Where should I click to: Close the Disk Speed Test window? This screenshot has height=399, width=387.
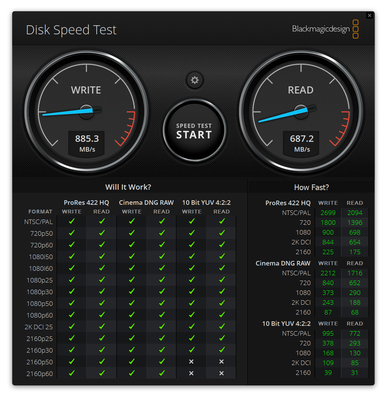369,15
